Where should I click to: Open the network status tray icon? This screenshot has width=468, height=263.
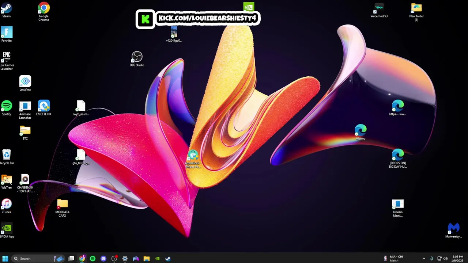pyautogui.click(x=439, y=259)
